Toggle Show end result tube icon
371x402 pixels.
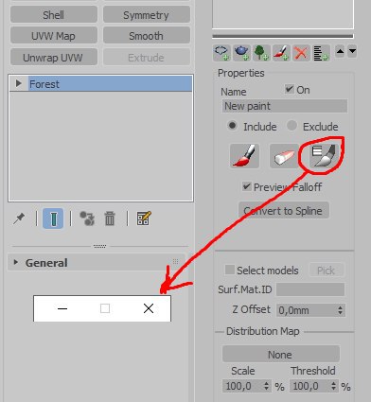[53, 218]
